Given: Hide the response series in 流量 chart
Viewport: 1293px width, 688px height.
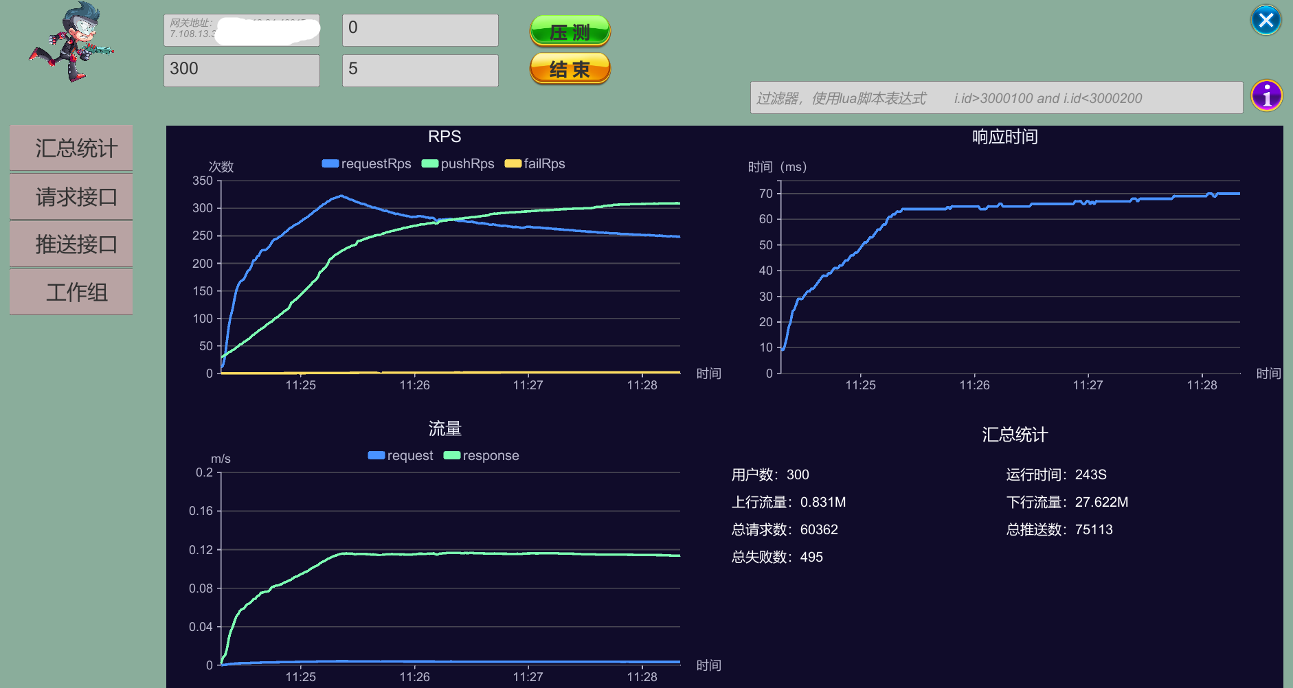Looking at the screenshot, I should (x=482, y=456).
